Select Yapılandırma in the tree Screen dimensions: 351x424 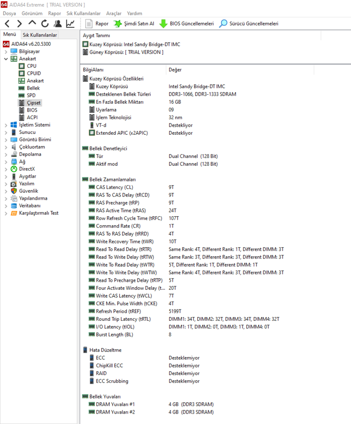coord(33,198)
